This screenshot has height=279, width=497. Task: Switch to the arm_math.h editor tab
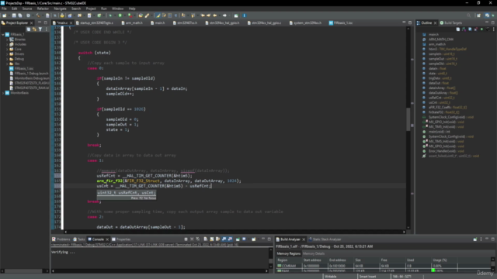[x=132, y=22]
